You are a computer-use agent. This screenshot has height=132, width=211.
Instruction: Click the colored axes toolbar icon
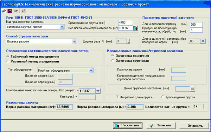(x=24, y=11)
